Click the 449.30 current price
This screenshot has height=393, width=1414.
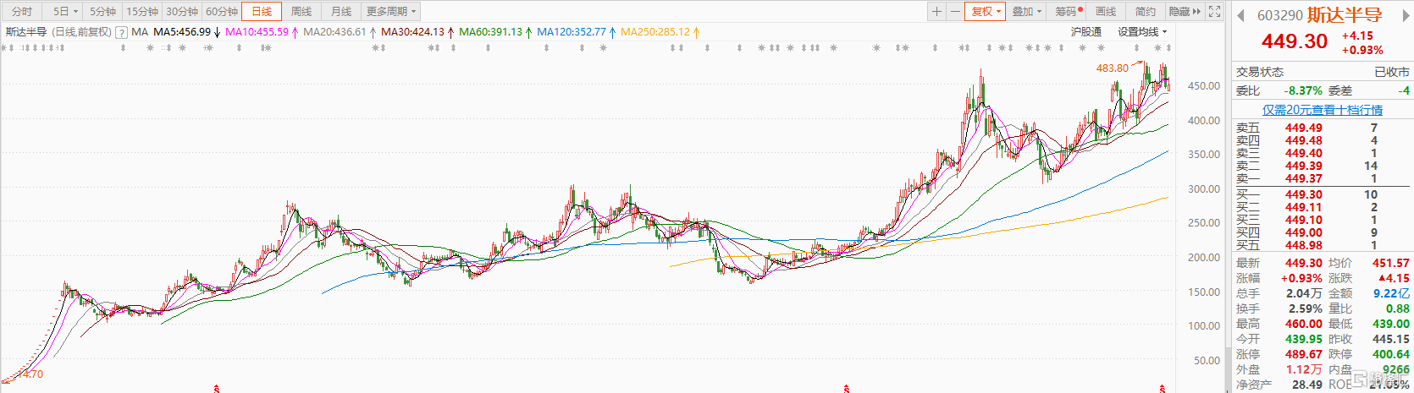(1294, 41)
